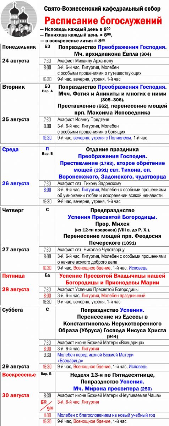This screenshot has width=169, height=426.
Task: Click the 'Вторник' day label
Action: (x=13, y=87)
